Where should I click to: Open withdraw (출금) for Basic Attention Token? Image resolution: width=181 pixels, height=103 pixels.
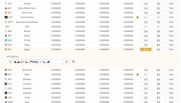click(x=158, y=8)
